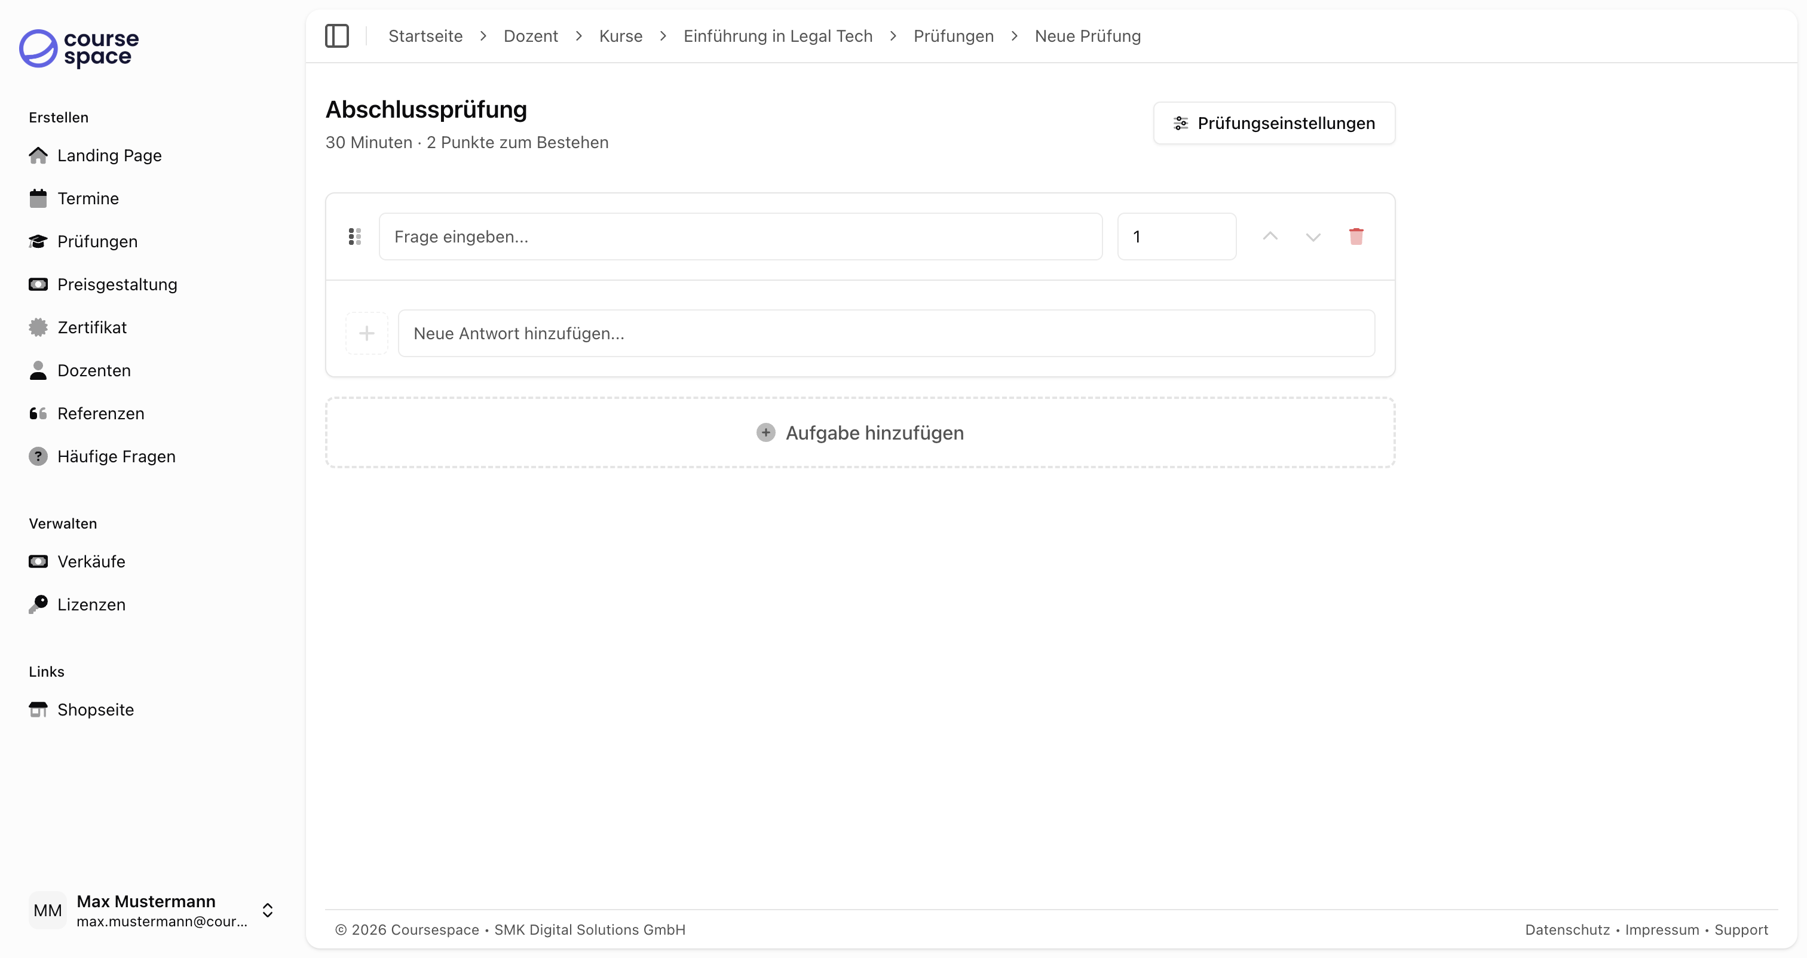The height and width of the screenshot is (958, 1807).
Task: Grab the question drag handle icon
Action: click(355, 237)
